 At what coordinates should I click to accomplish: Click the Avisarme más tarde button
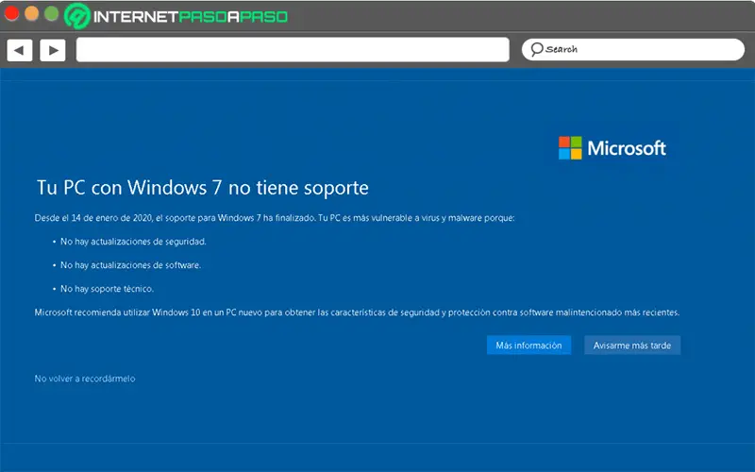point(632,346)
